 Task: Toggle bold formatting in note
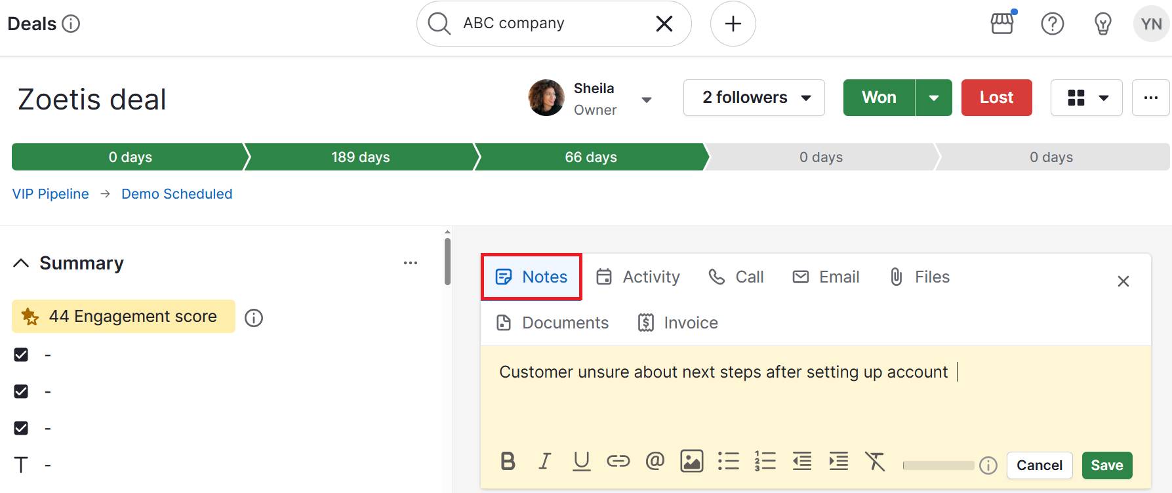508,462
